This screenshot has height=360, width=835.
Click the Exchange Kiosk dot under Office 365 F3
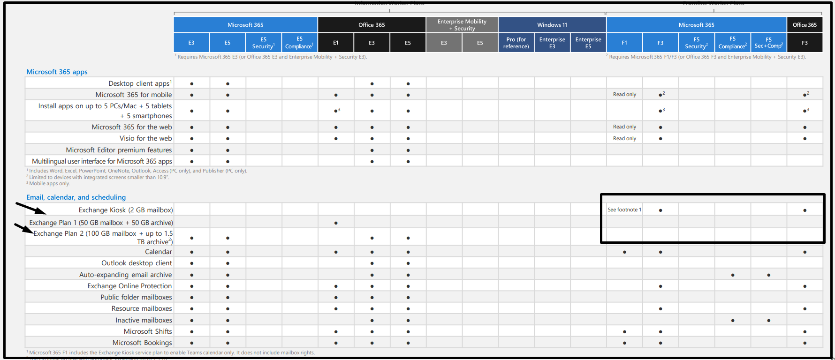point(805,210)
